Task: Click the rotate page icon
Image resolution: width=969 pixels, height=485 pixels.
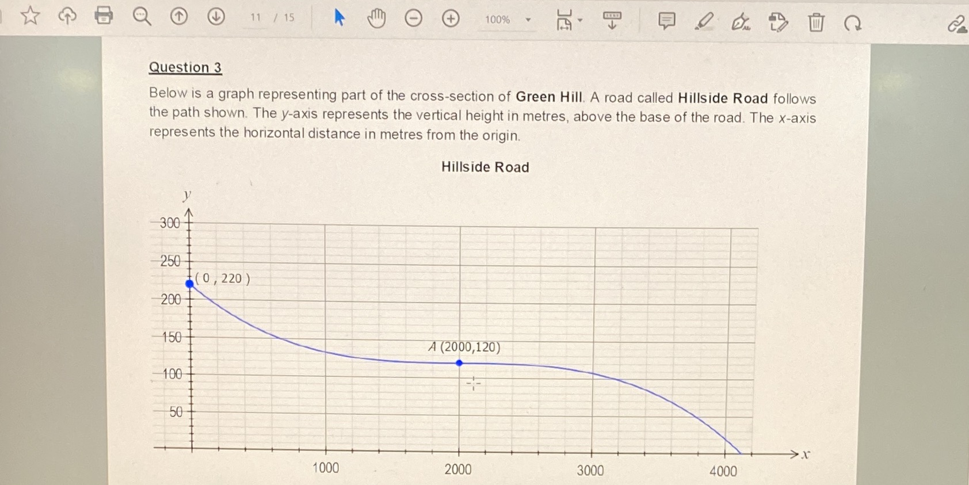Action: point(853,24)
